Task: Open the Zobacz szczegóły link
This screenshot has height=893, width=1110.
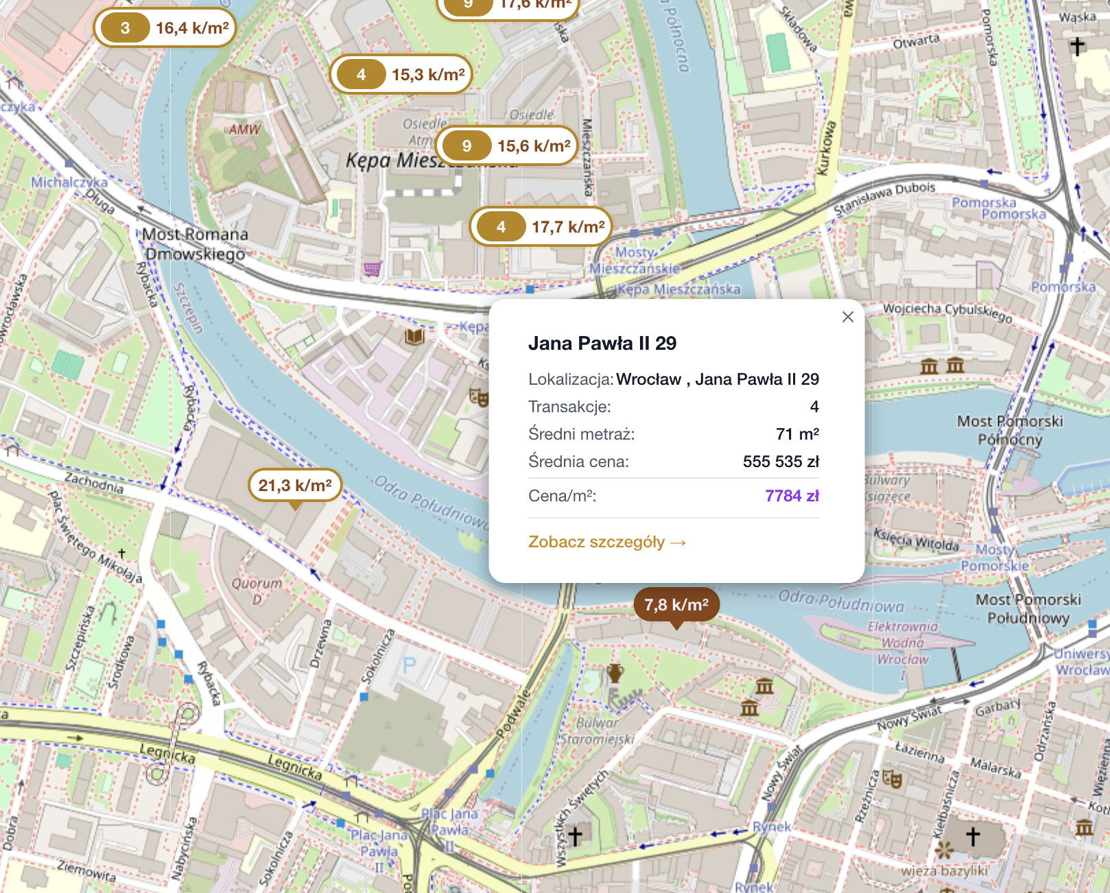Action: tap(606, 542)
